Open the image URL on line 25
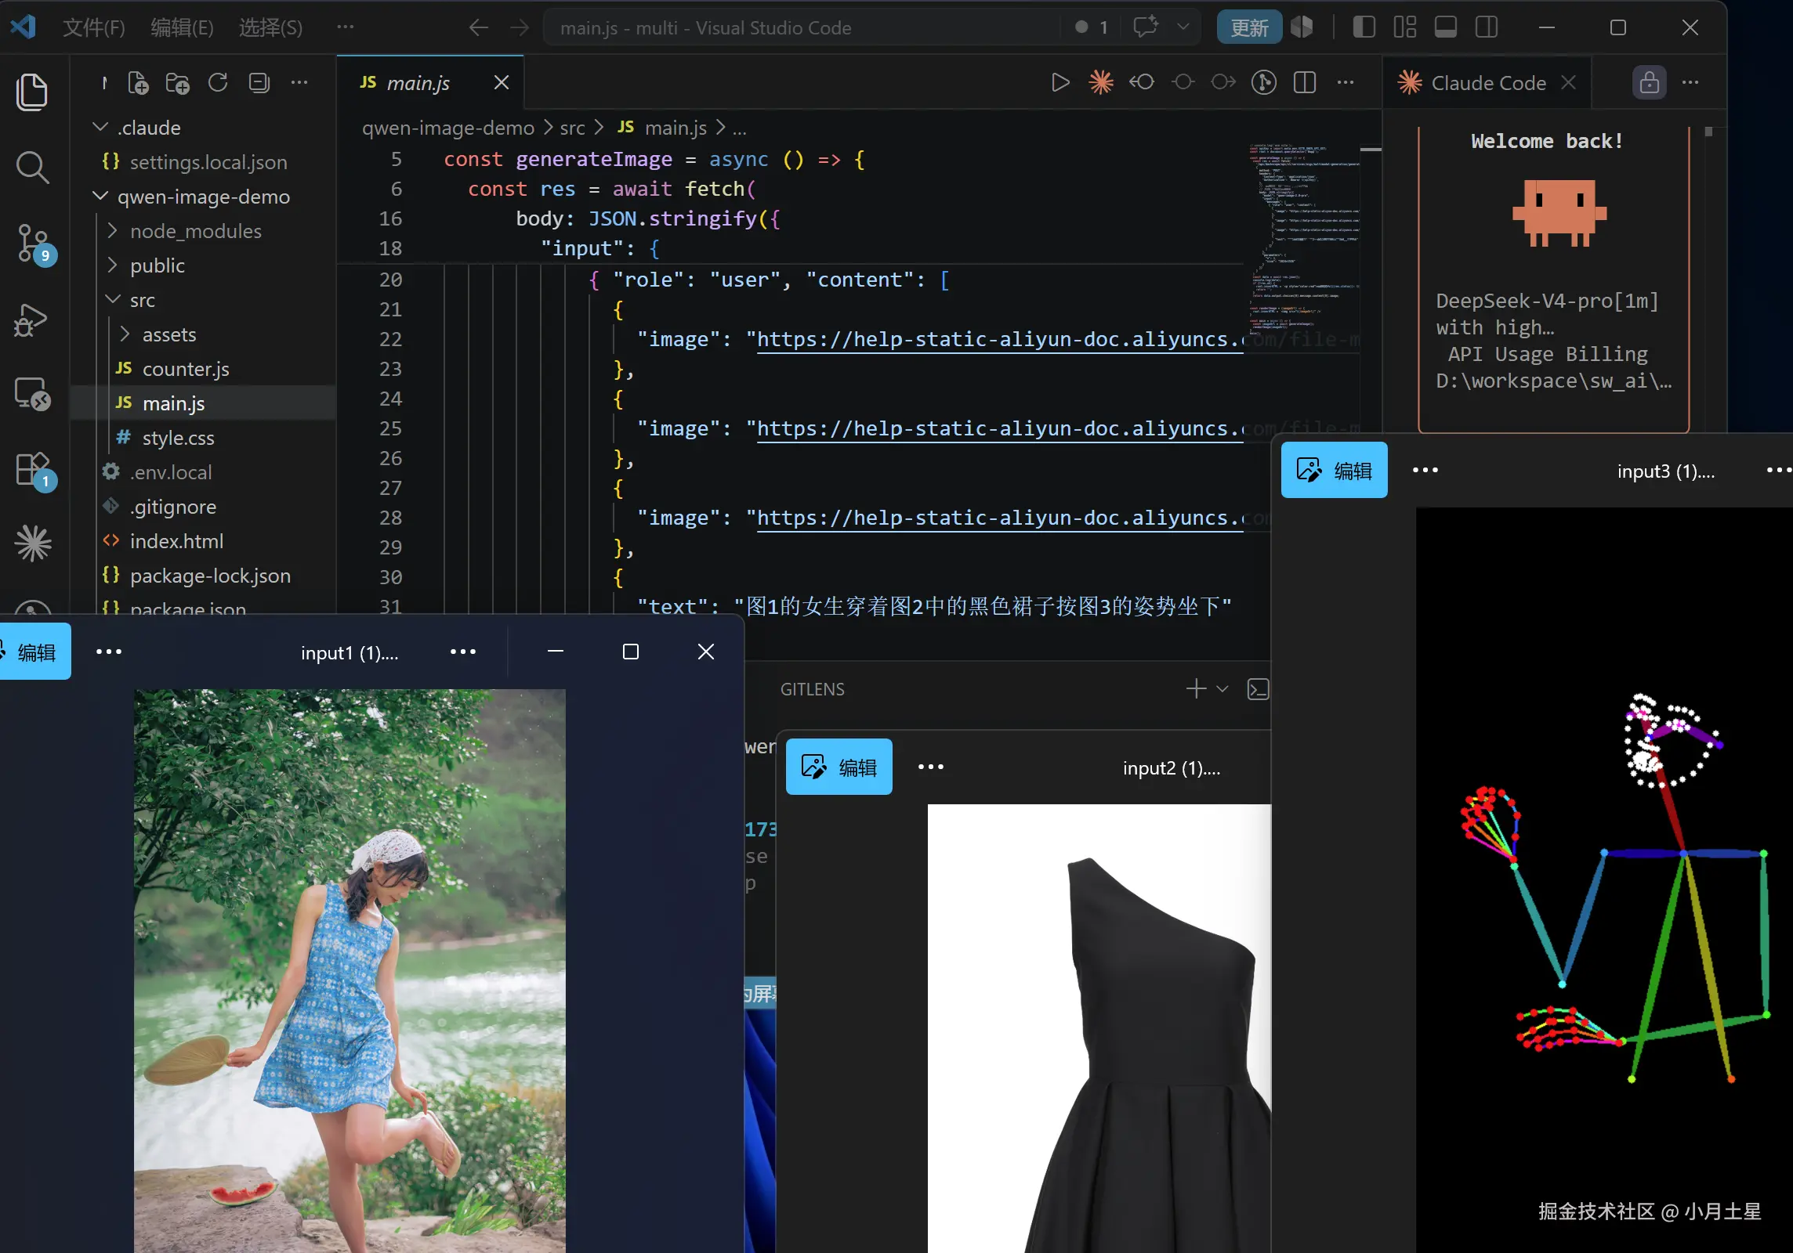1793x1253 pixels. pyautogui.click(x=999, y=429)
